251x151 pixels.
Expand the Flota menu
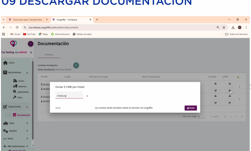27,123
